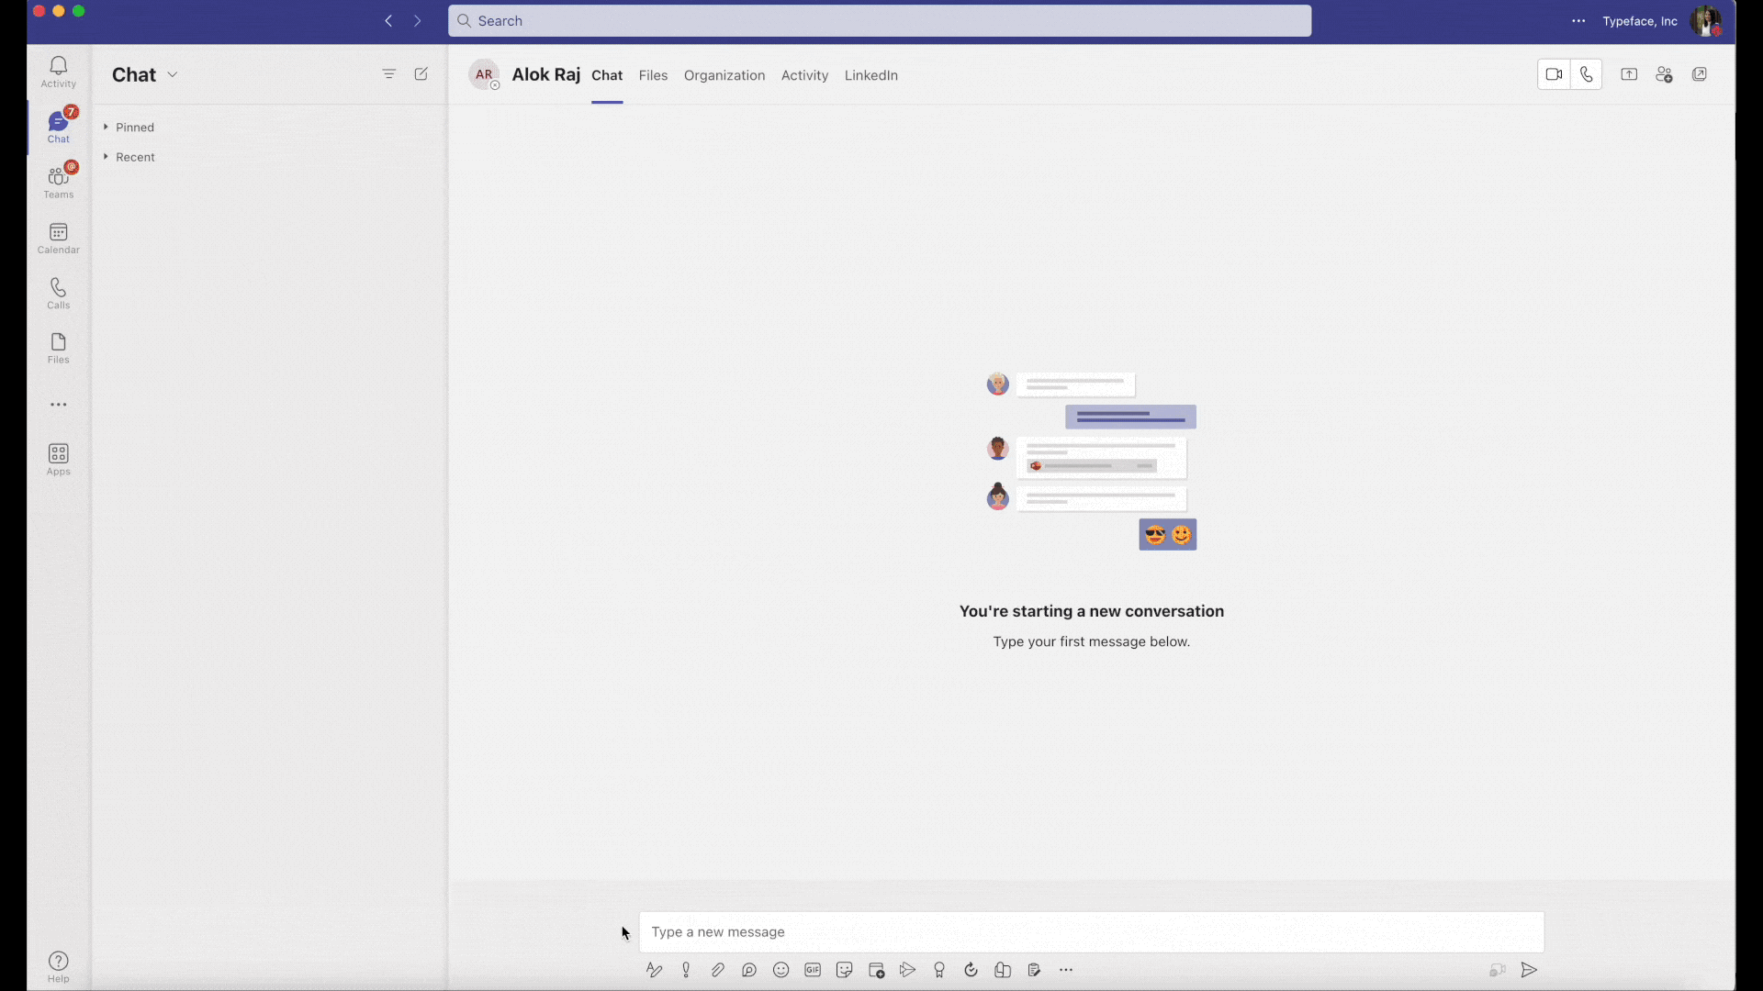Click the new message compose button
1763x991 pixels.
[421, 73]
